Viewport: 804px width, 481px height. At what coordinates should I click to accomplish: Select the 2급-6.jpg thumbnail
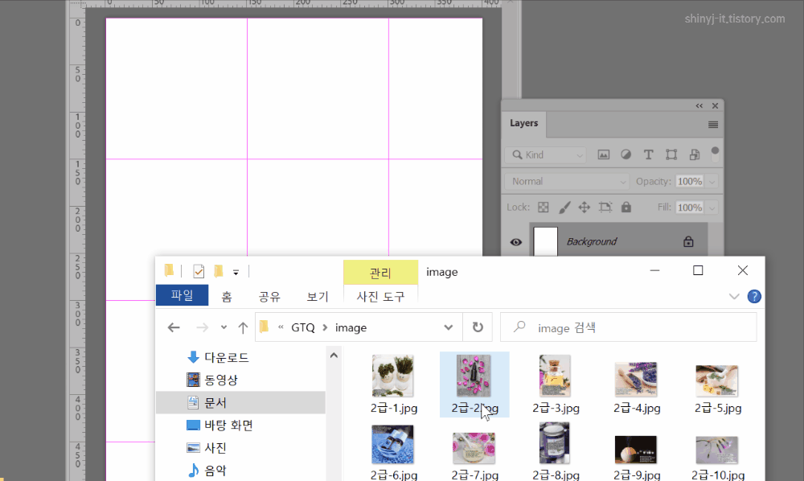point(393,444)
